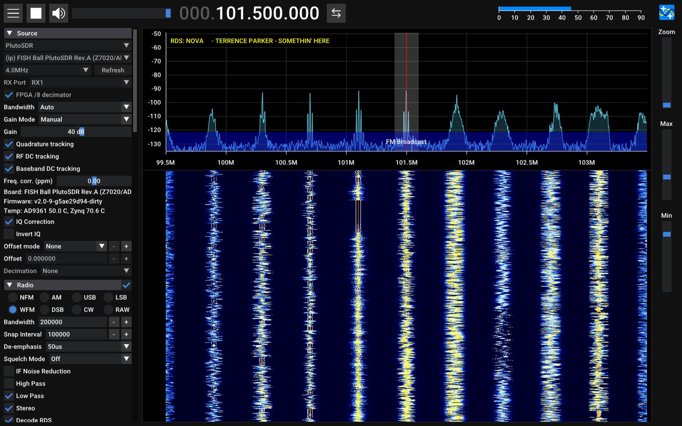Select CW demodulation mode

[x=77, y=310]
